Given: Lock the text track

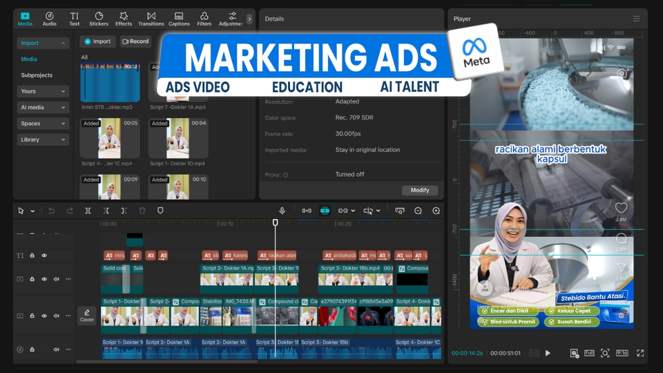Looking at the screenshot, I should (x=32, y=256).
